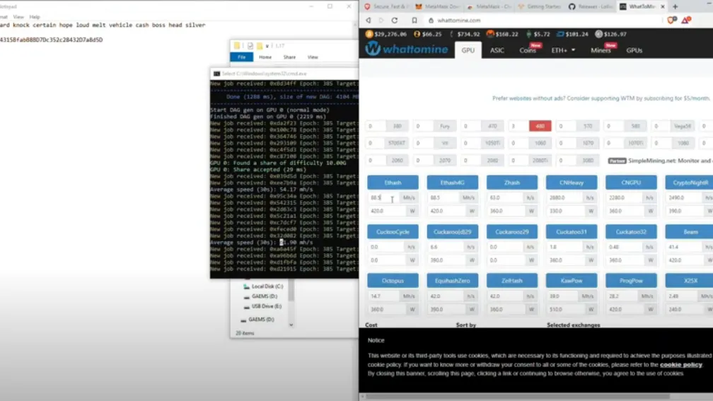Image resolution: width=713 pixels, height=401 pixels.
Task: Reload the whattomine page
Action: coord(394,21)
